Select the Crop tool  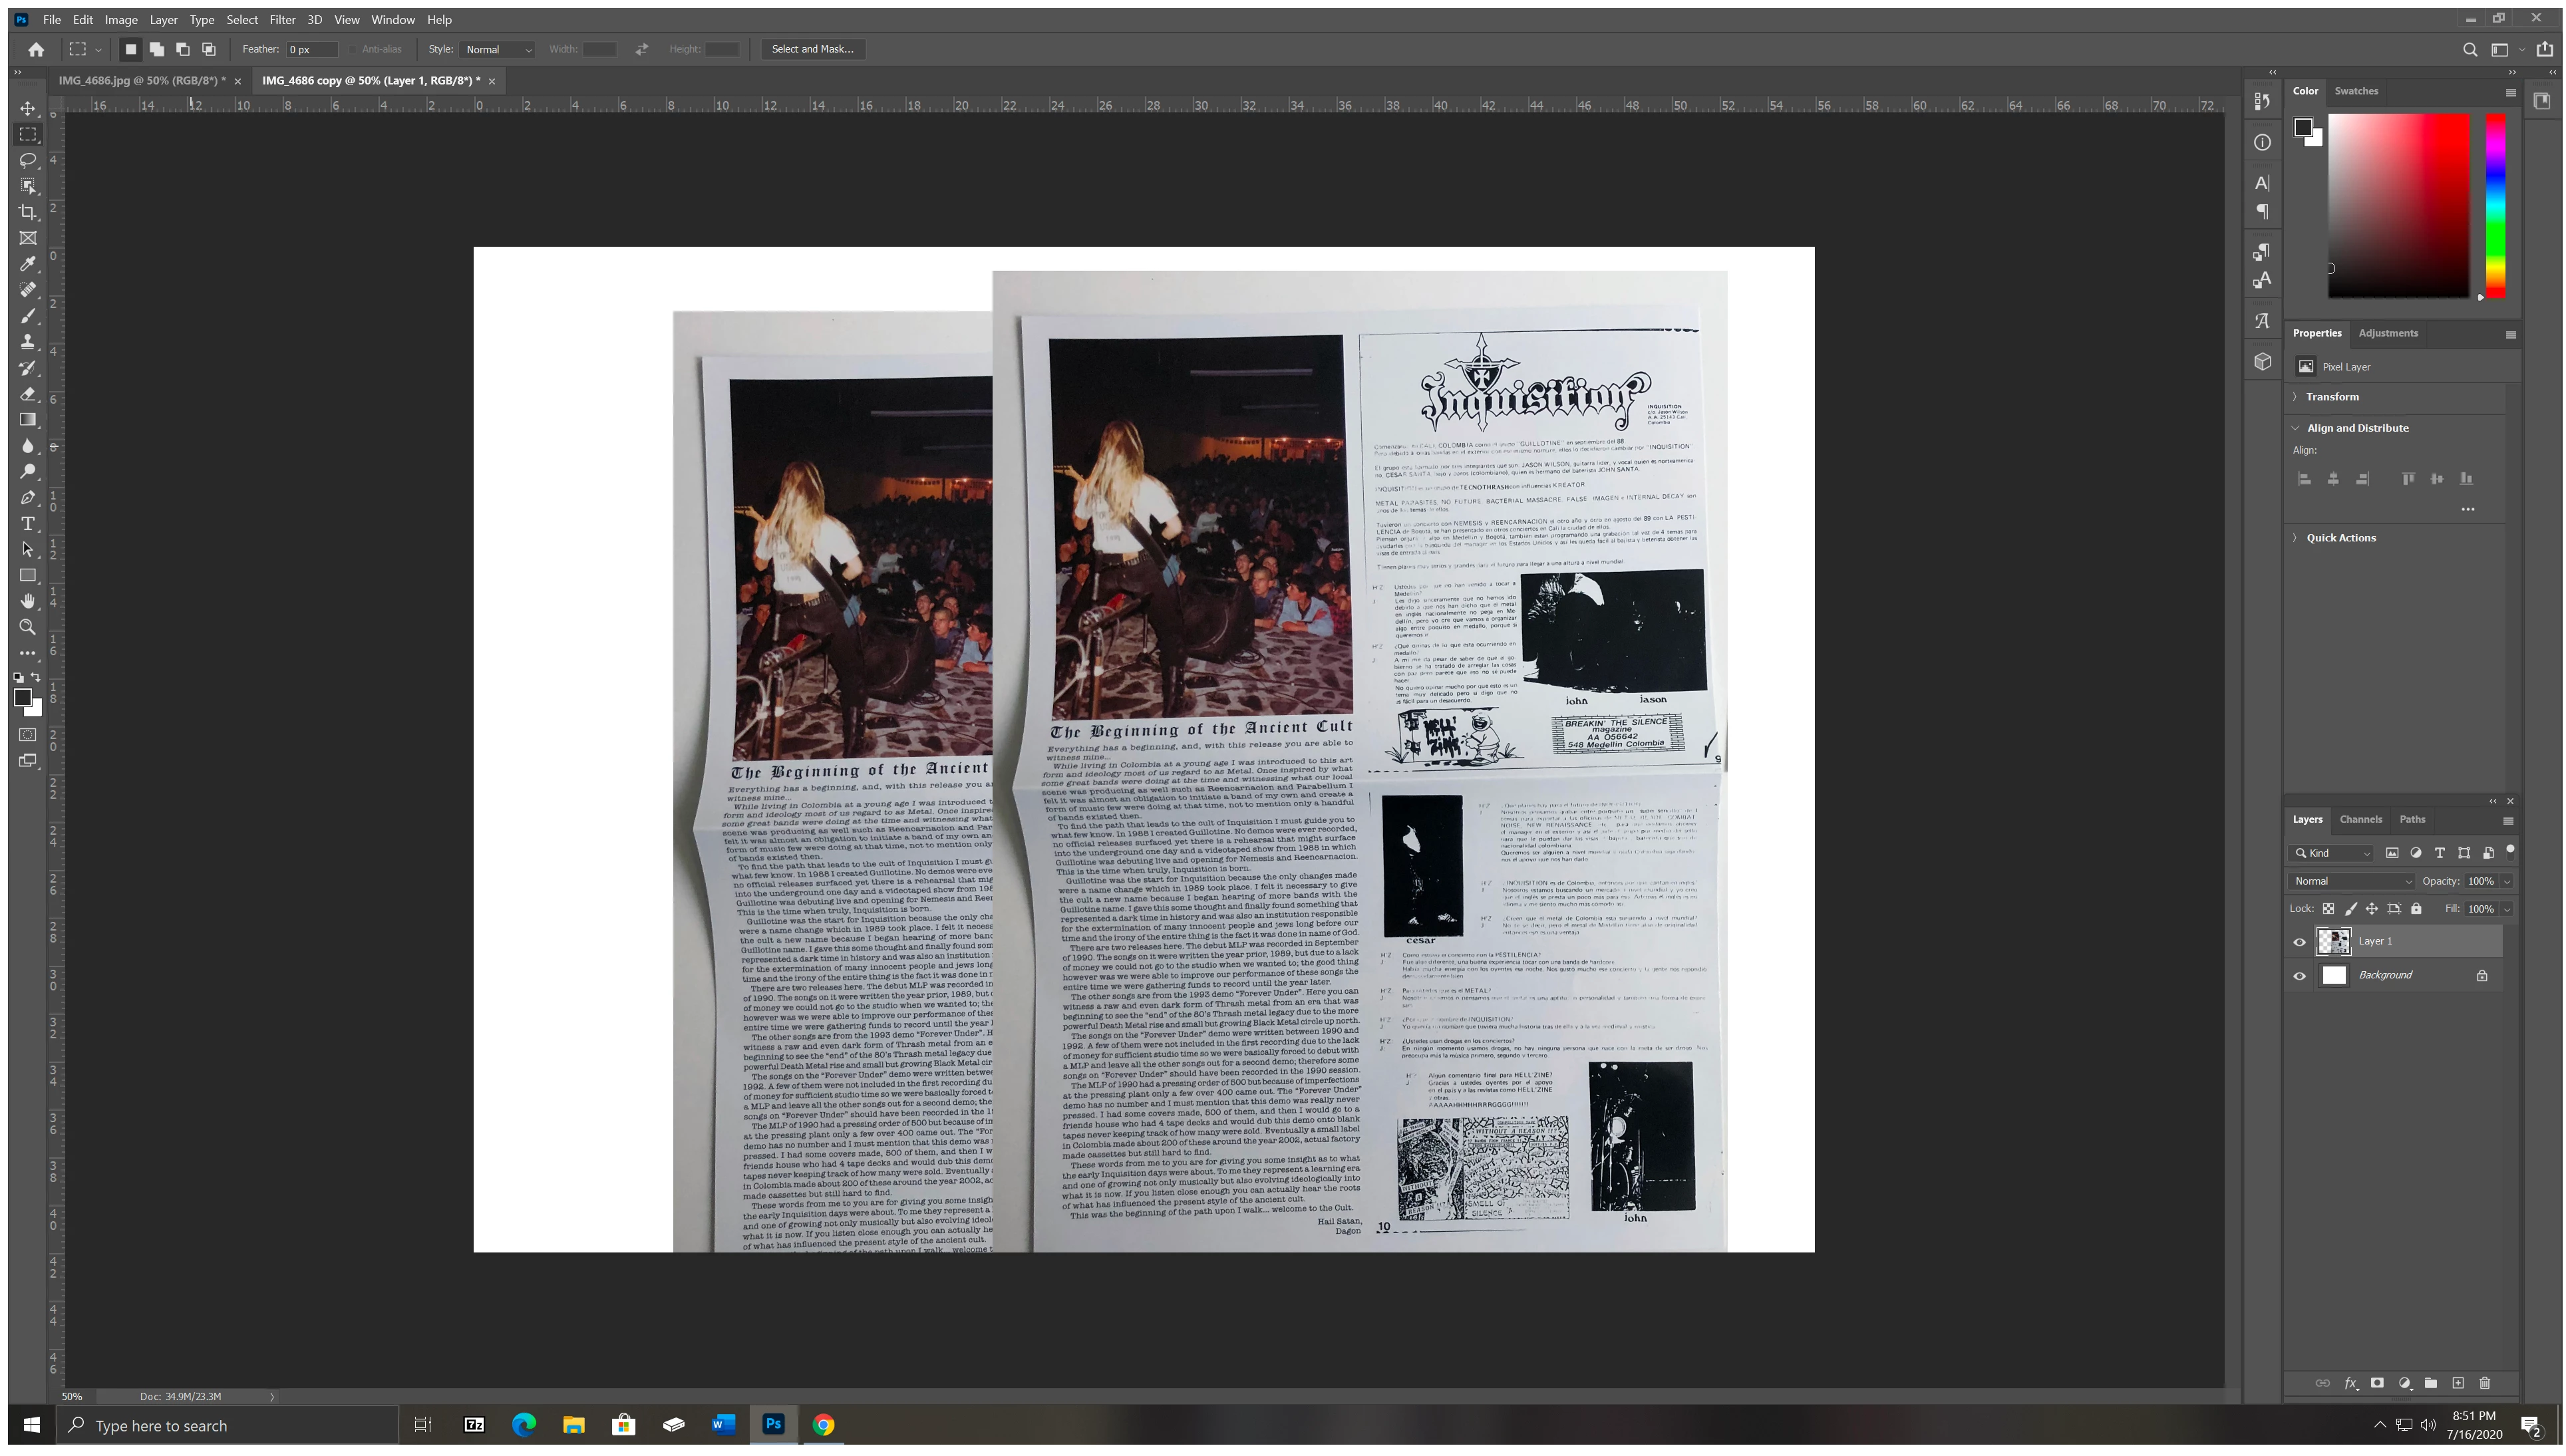pos(28,212)
